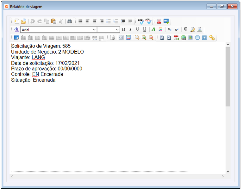This screenshot has width=241, height=189.
Task: Click the scroll down arrow
Action: 228,171
